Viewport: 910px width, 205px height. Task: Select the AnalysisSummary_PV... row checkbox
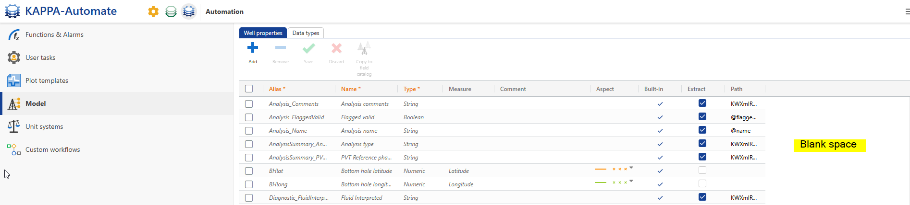coord(249,157)
